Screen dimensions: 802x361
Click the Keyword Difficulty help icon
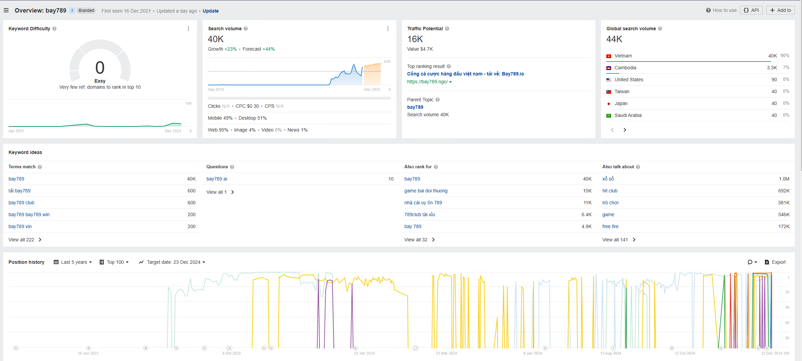coord(54,29)
